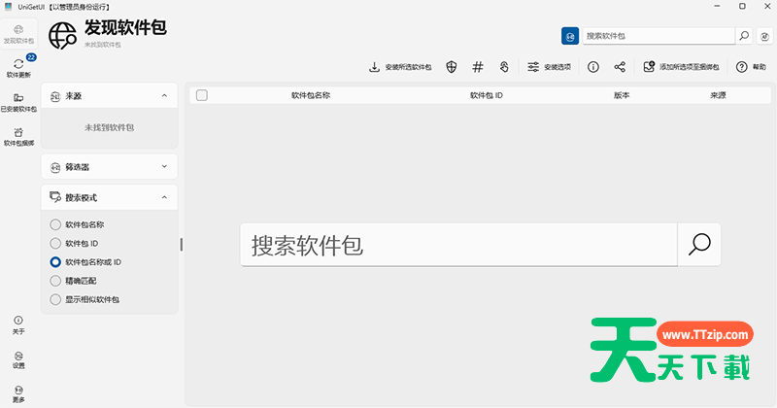The image size is (777, 408).
Task: Open the Discover Packages (发现软件包) sidebar tab
Action: (x=18, y=34)
